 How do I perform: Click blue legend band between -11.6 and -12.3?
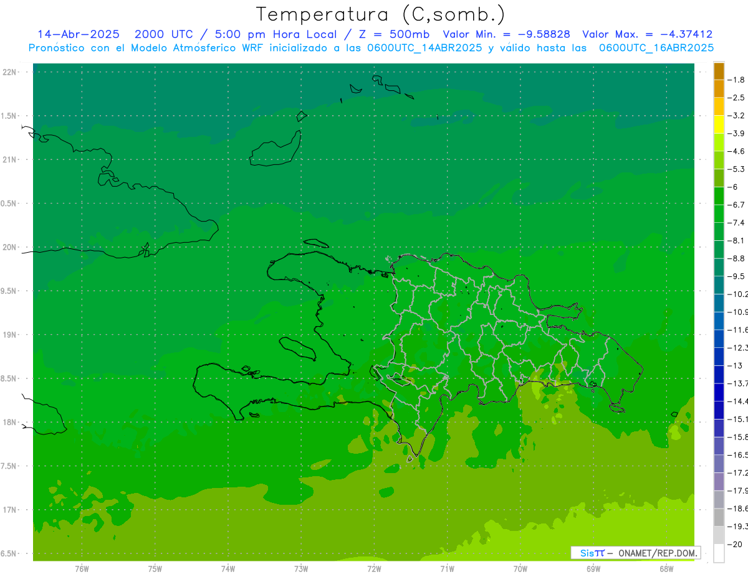pyautogui.click(x=719, y=339)
